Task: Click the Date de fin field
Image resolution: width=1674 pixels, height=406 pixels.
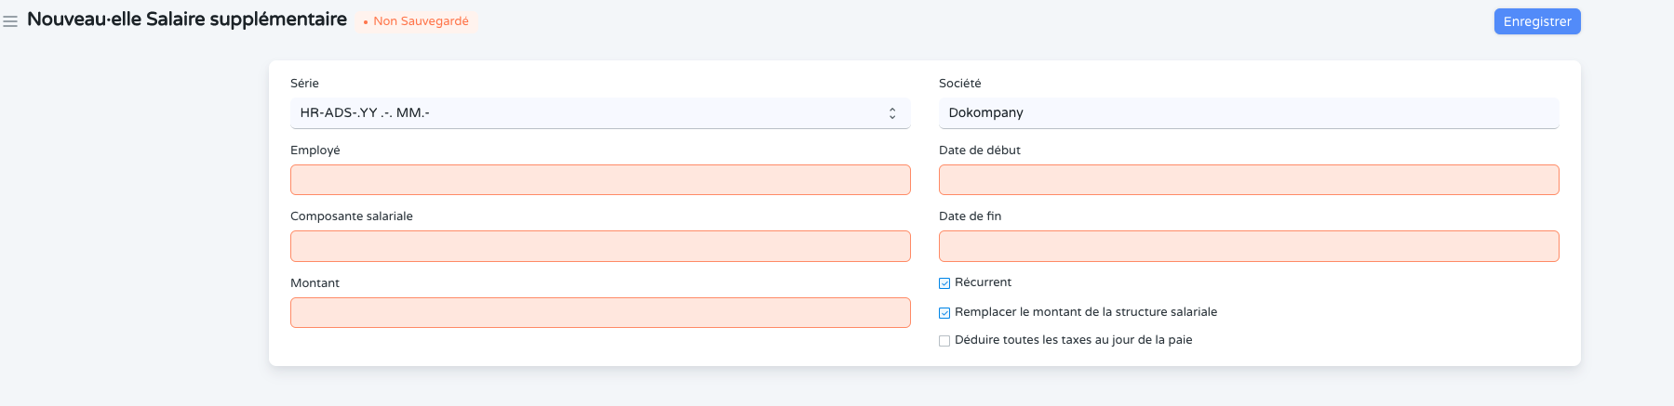Action: (x=1247, y=246)
